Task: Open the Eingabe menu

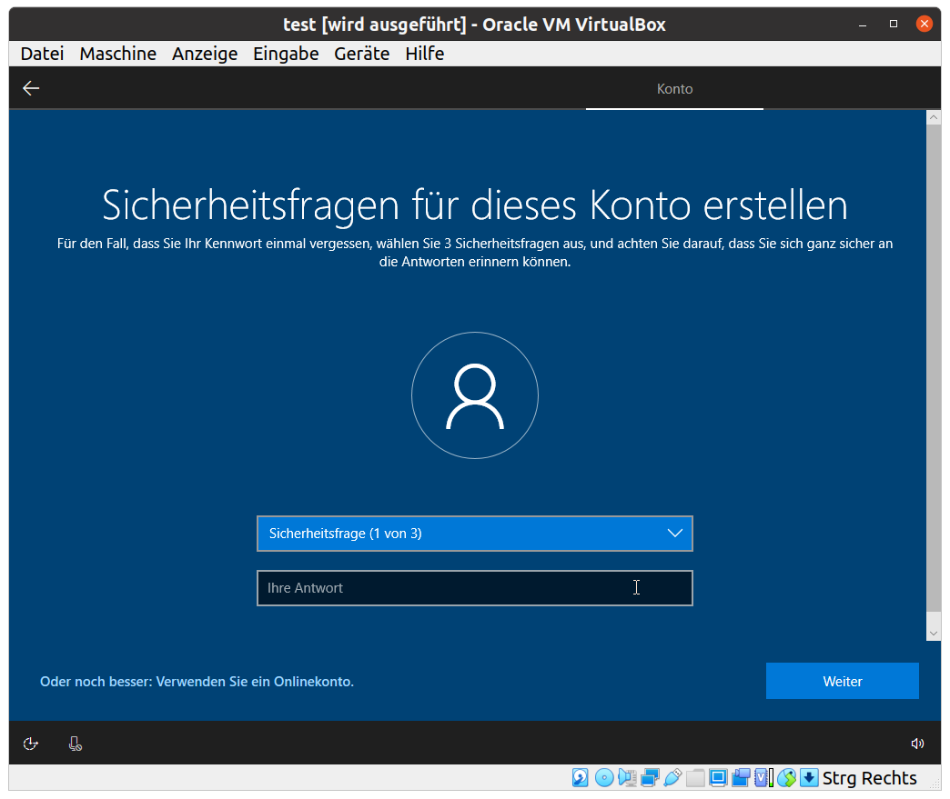Action: tap(286, 54)
